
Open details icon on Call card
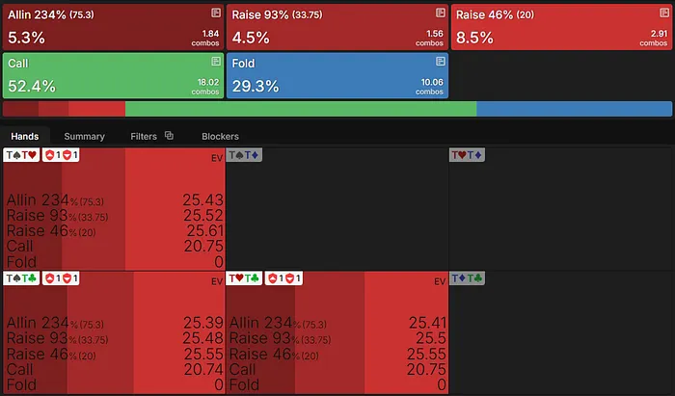(x=216, y=62)
